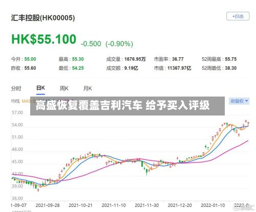Click date label 2021-11-30
The image size is (256, 212).
(147, 205)
